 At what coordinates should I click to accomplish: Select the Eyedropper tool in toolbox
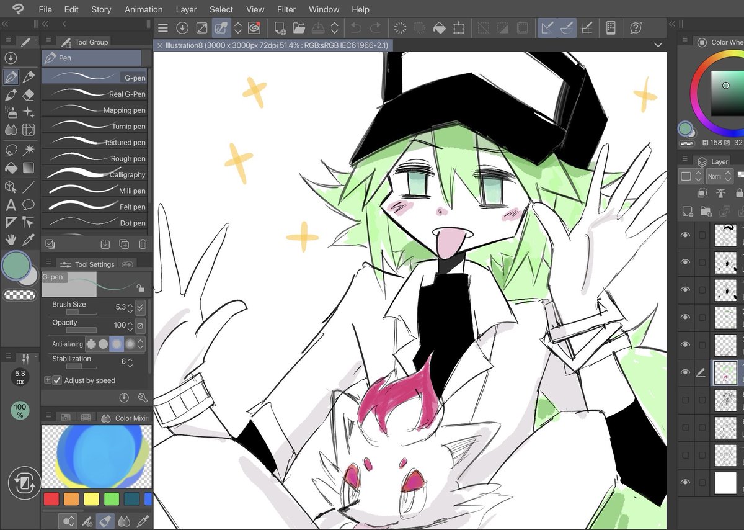point(28,240)
